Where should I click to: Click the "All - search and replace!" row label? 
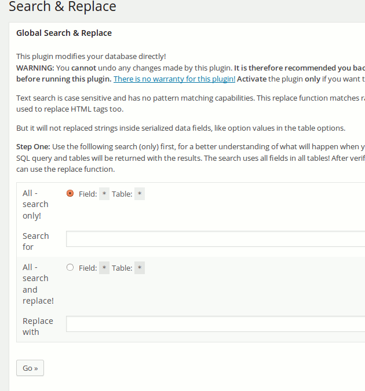click(38, 284)
